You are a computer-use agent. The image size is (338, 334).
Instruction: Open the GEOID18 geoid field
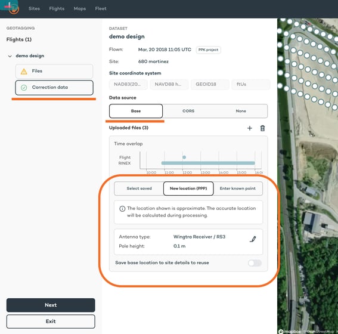point(210,84)
